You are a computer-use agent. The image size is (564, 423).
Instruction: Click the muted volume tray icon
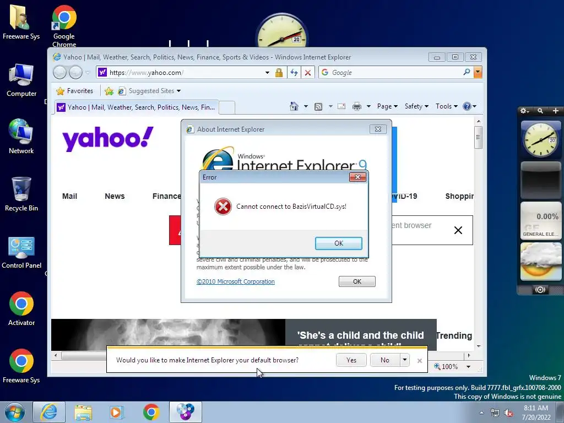coord(508,413)
